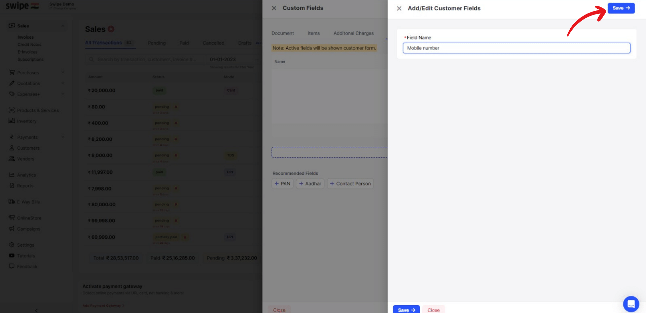Screen dimensions: 646x313
Task: Click the partially paid status badge
Action: point(166,237)
